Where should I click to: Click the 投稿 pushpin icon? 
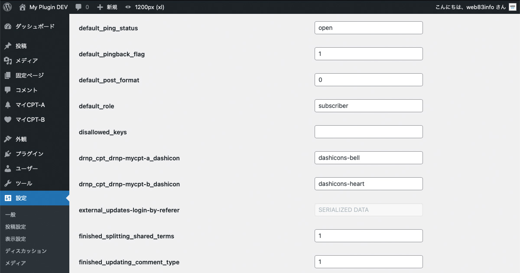[8, 46]
